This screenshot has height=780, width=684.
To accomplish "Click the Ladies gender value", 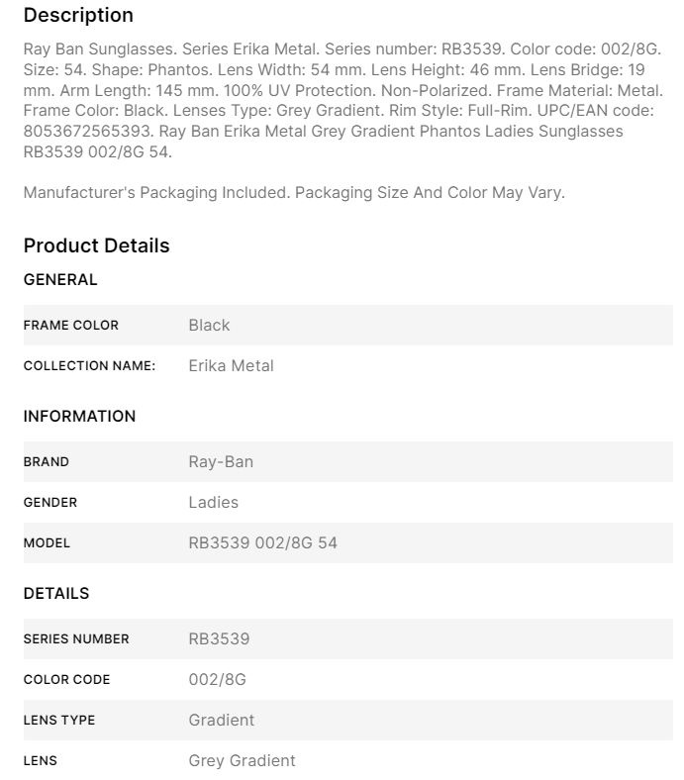I will (x=213, y=503).
